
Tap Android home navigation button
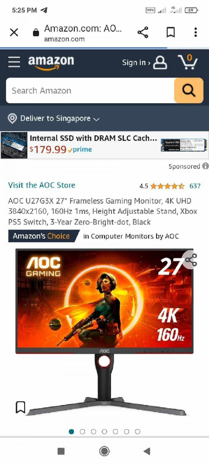click(x=104, y=451)
